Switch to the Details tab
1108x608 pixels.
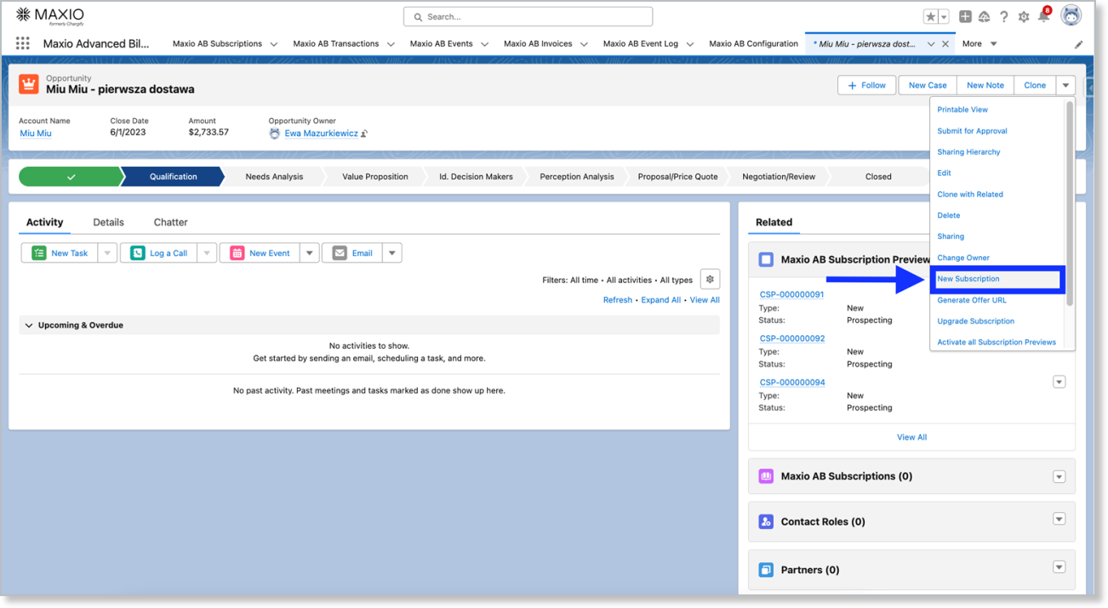(108, 222)
